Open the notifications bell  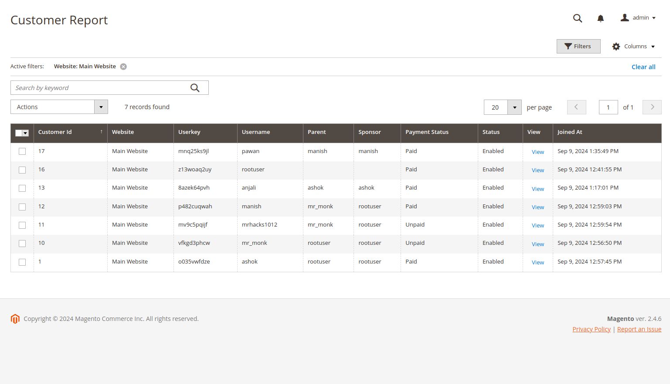coord(600,18)
